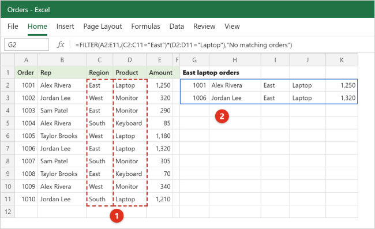Viewport: 375px width, 229px height.
Task: Select the select-all corner of the grid
Action: pyautogui.click(x=8, y=60)
